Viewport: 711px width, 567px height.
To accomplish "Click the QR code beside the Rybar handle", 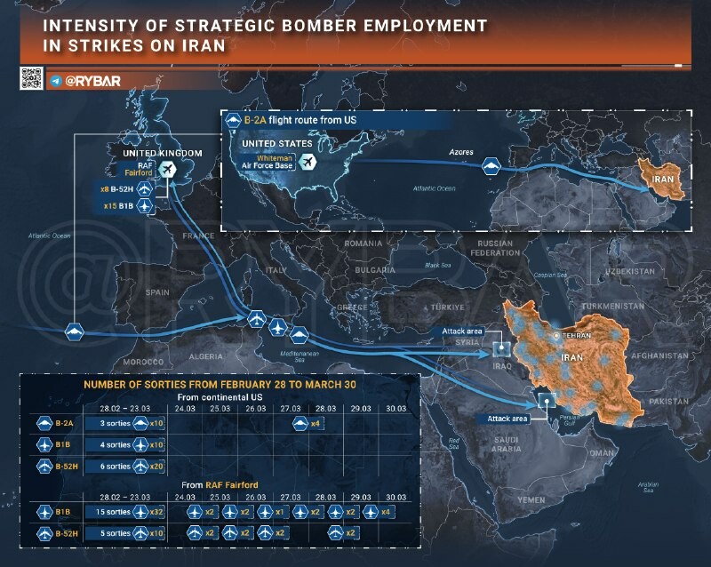I will click(31, 78).
